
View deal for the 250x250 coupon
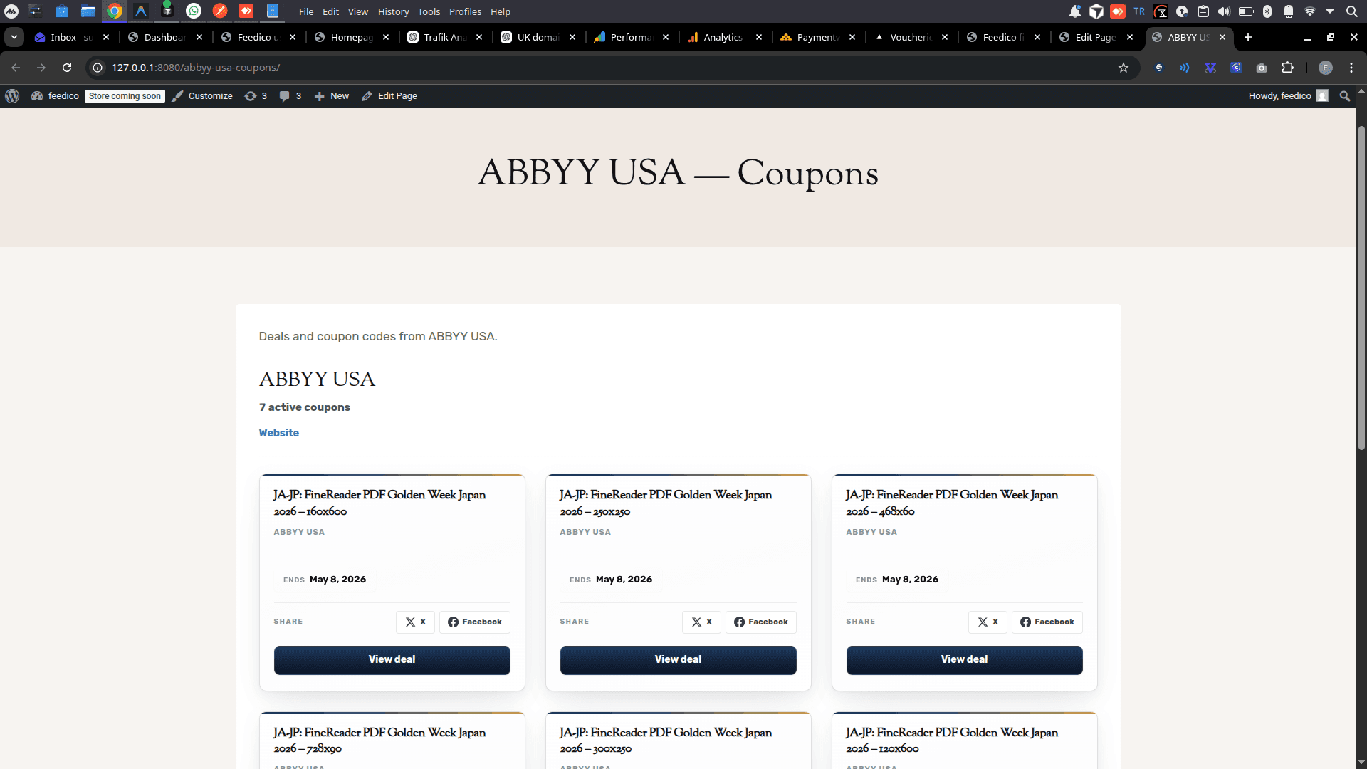pos(678,660)
